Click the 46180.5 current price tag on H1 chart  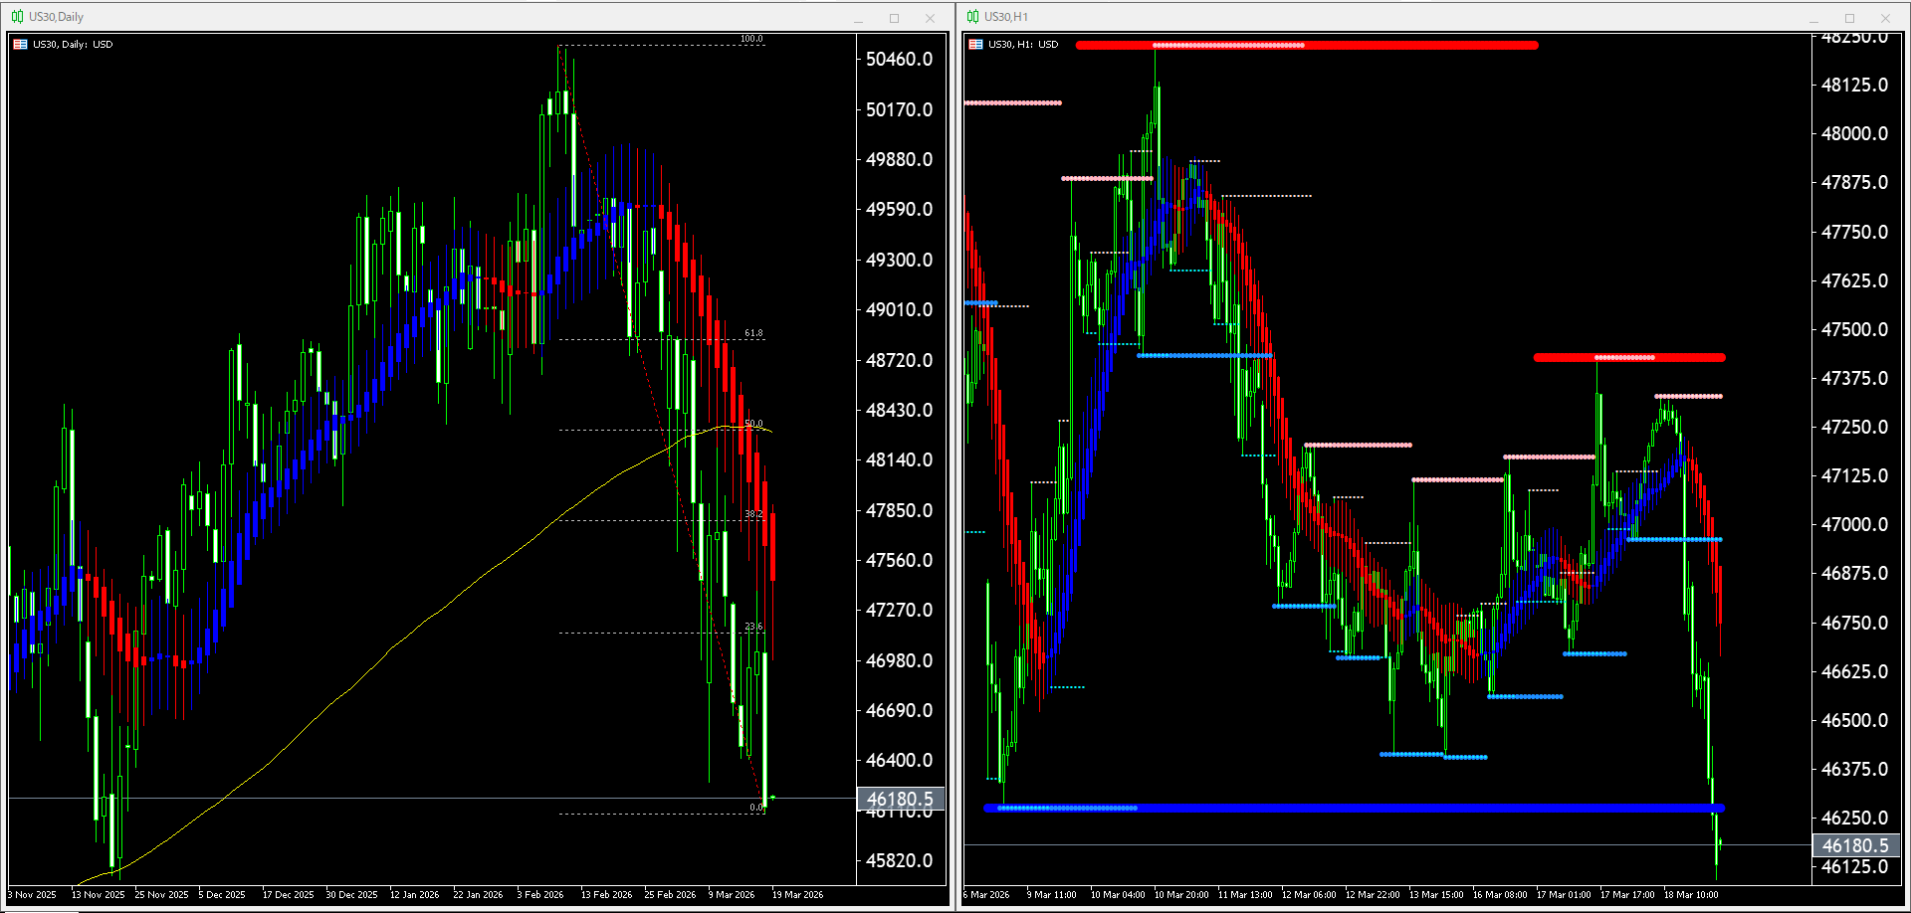click(1855, 845)
